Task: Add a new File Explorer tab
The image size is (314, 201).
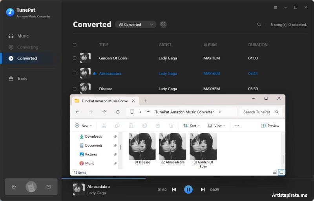Action: pos(146,101)
